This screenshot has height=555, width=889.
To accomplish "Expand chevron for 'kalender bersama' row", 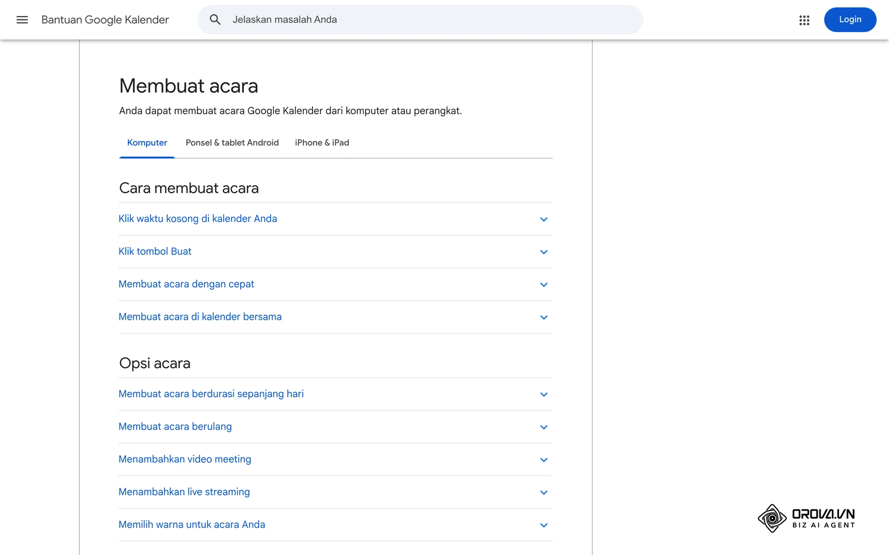I will [544, 318].
